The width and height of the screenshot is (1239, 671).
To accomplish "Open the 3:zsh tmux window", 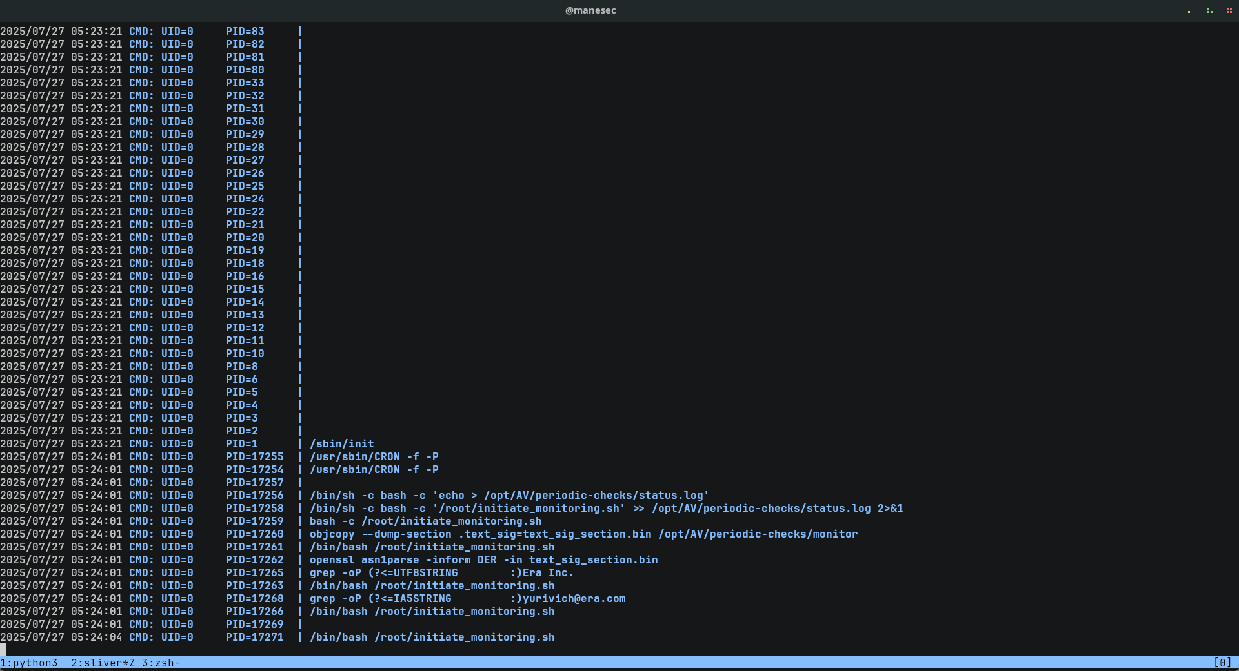I will 160,663.
